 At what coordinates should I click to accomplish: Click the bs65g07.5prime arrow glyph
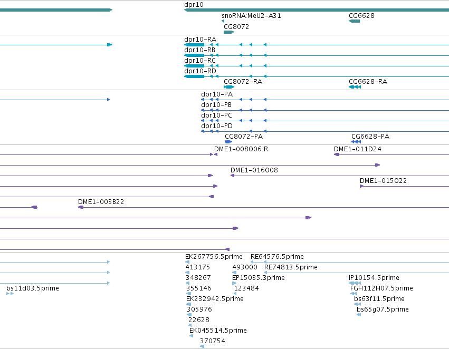point(358,315)
